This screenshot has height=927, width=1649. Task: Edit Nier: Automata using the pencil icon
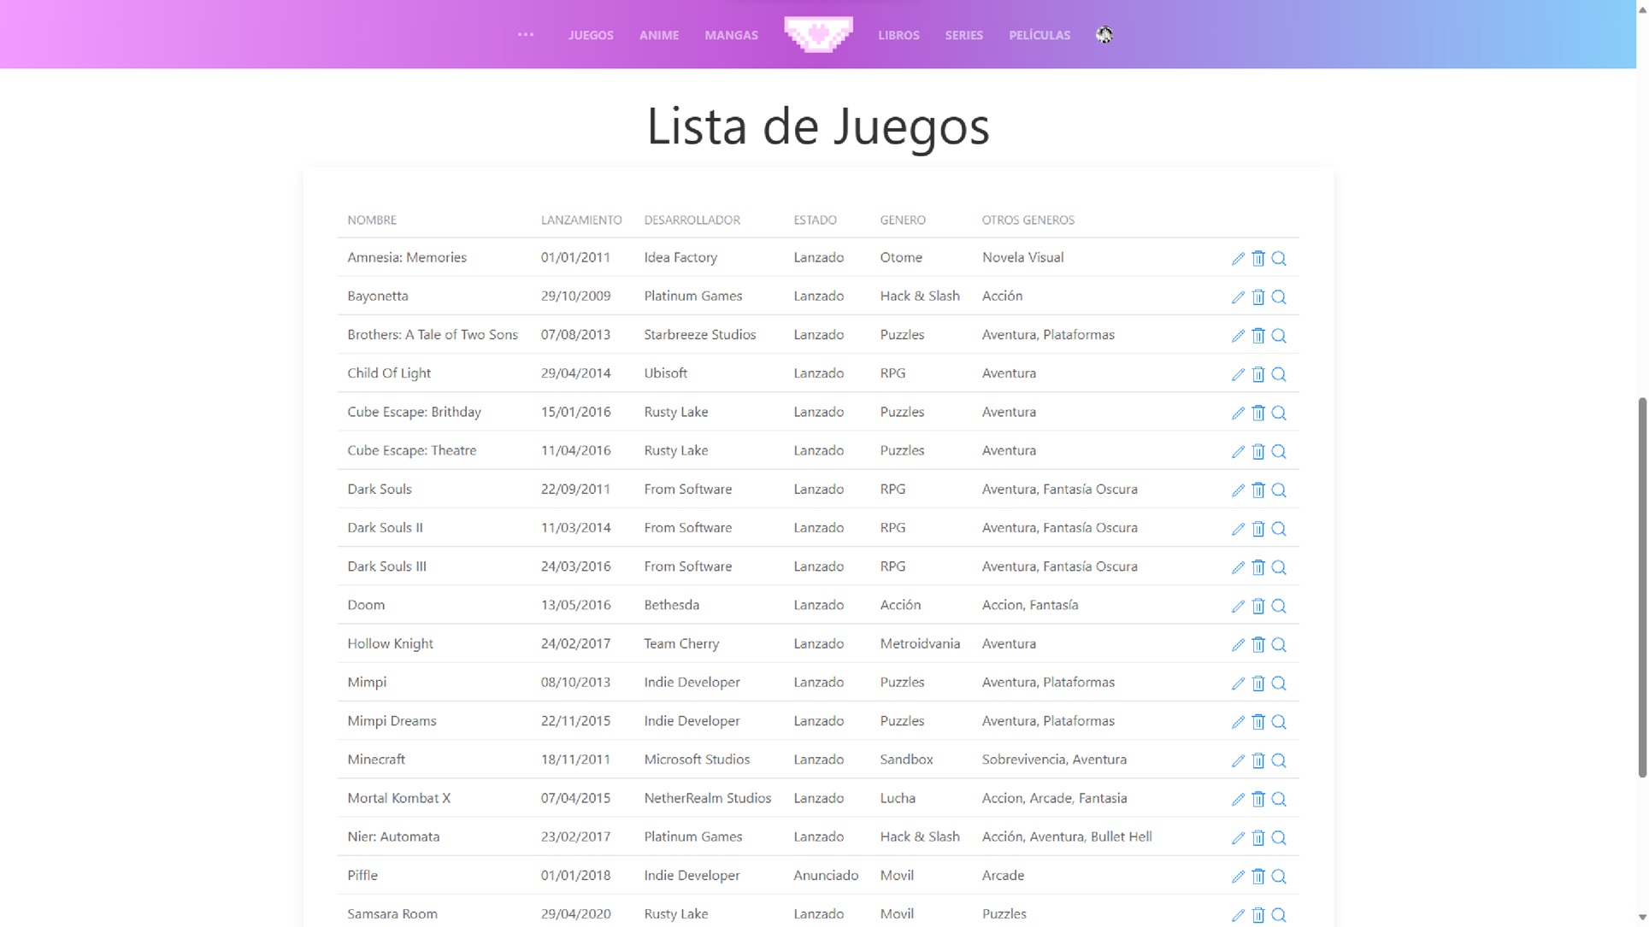point(1237,837)
